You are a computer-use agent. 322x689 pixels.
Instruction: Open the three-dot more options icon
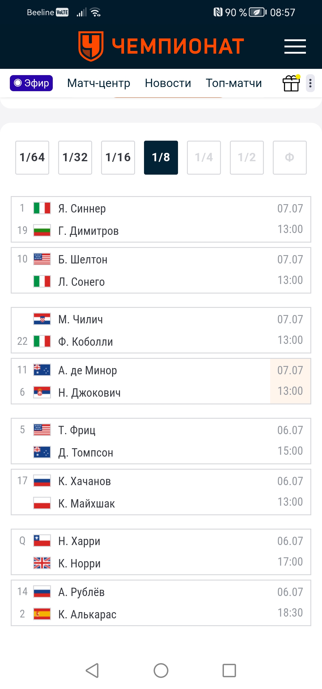tap(310, 83)
